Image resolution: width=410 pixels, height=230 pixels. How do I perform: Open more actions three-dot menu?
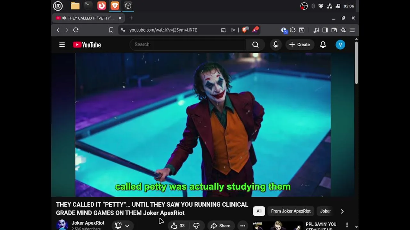[x=243, y=226]
